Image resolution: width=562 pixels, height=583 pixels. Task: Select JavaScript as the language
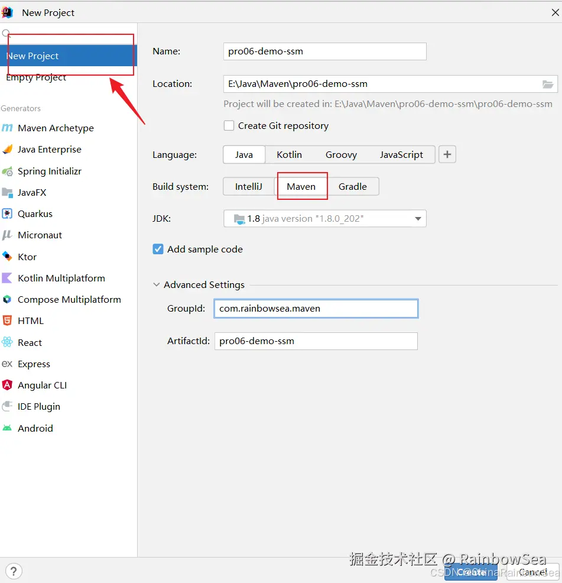401,155
